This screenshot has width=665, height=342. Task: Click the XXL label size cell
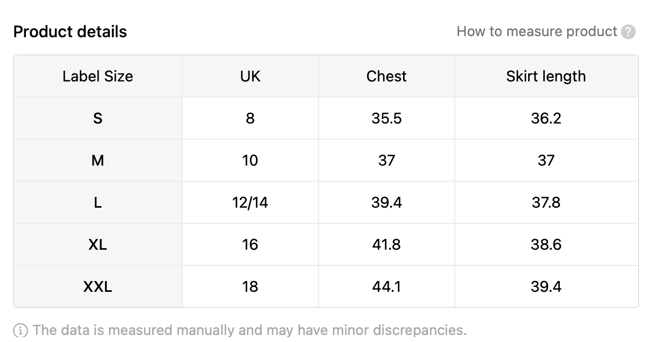tap(98, 286)
